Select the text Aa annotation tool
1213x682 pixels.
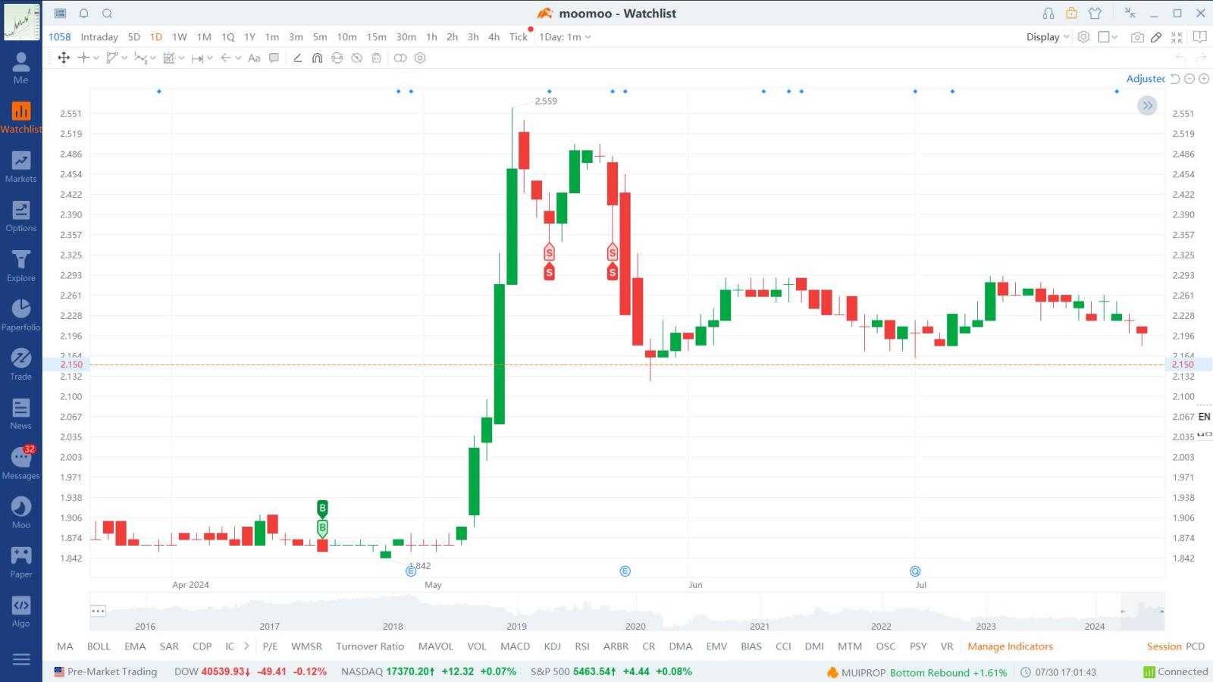point(254,58)
